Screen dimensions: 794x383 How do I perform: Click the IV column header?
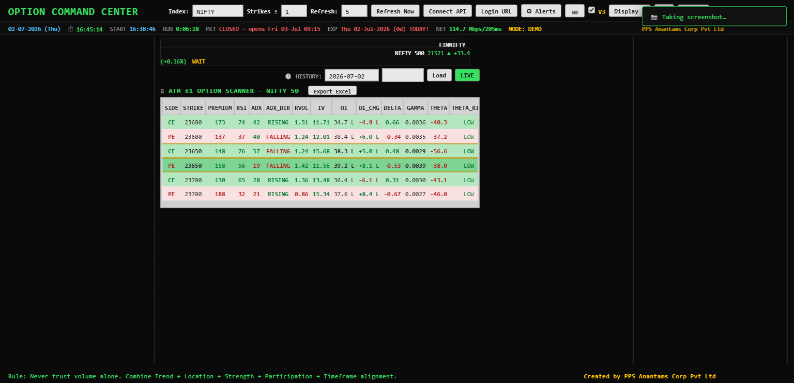[x=322, y=108]
